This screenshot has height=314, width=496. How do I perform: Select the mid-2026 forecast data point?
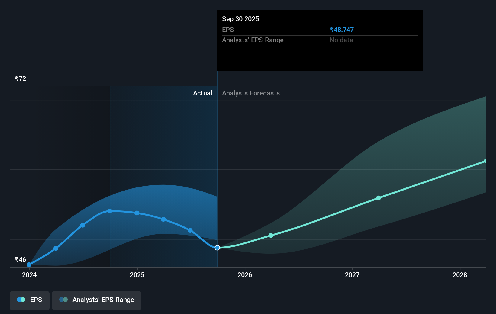(271, 235)
